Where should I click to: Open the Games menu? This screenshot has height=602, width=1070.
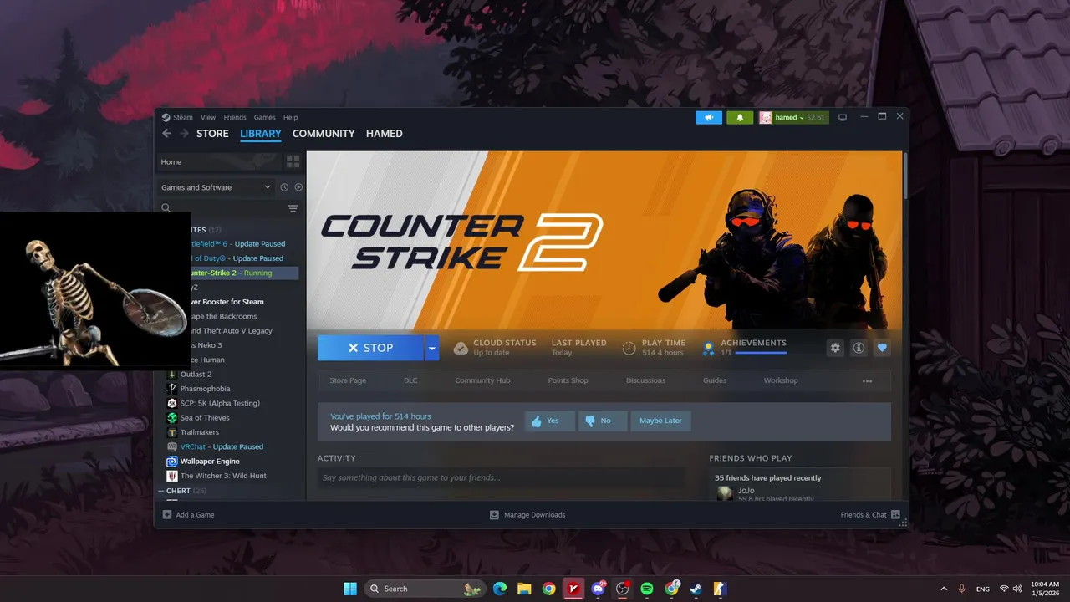265,118
